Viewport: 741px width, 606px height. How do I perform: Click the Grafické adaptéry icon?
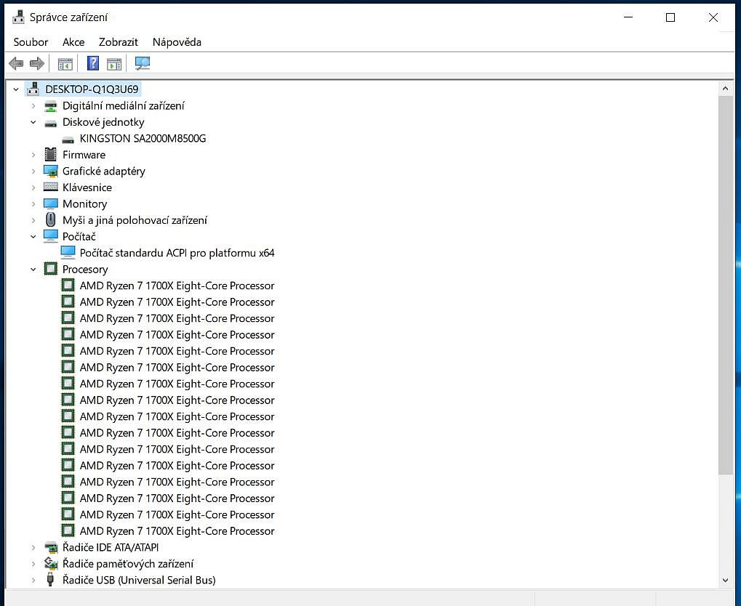coord(51,171)
